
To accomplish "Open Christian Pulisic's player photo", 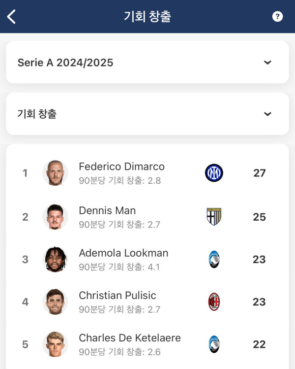I will [x=55, y=302].
